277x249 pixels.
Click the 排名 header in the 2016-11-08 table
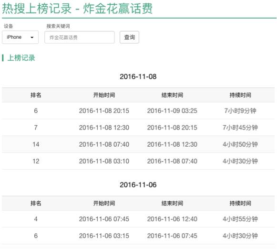tap(36, 95)
